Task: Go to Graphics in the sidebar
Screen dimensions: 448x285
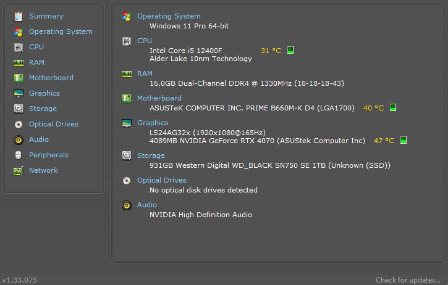Action: point(44,93)
